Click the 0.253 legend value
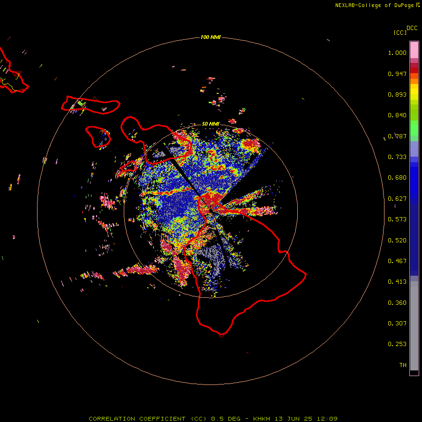The width and height of the screenshot is (422, 422). [397, 344]
